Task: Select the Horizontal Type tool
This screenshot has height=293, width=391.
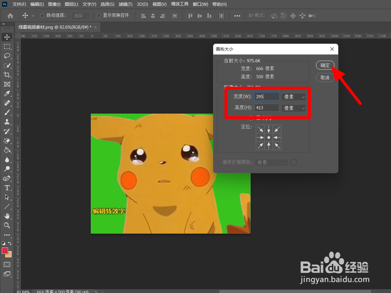Action: coord(7,188)
